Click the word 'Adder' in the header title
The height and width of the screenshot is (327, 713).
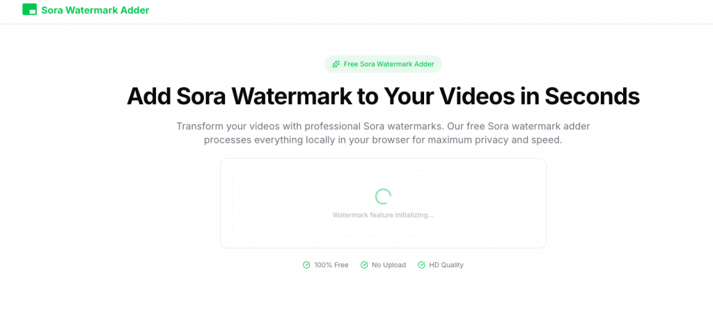click(134, 10)
